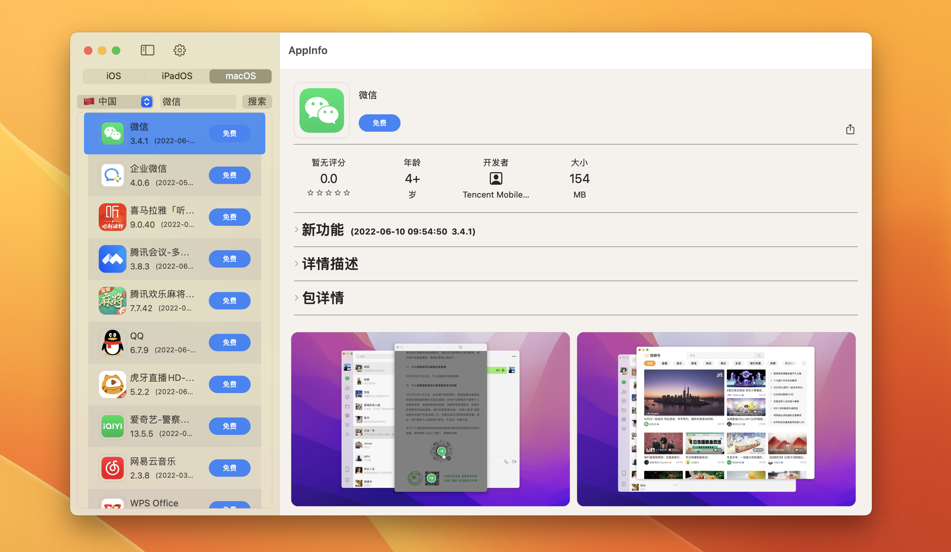
Task: Select QQ penguin app icon
Action: click(x=113, y=343)
